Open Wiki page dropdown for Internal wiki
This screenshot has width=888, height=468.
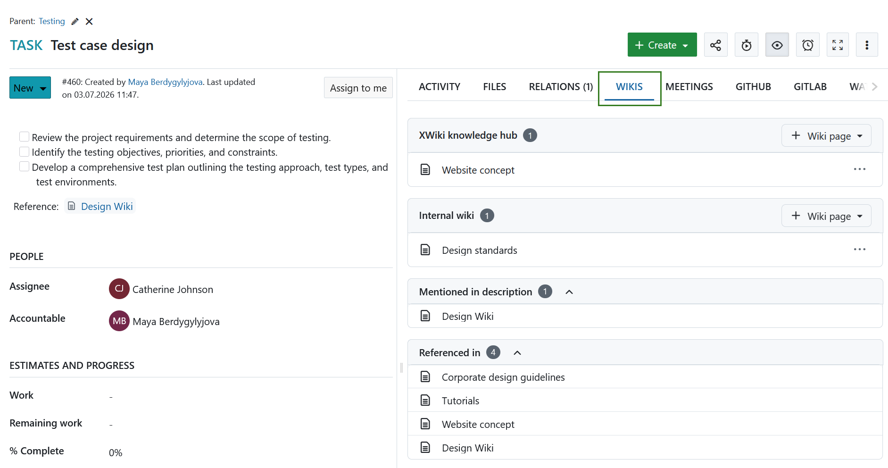pos(826,216)
